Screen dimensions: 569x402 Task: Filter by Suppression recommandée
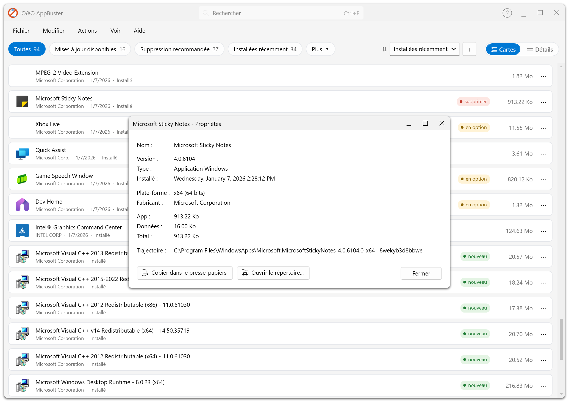[x=179, y=49]
